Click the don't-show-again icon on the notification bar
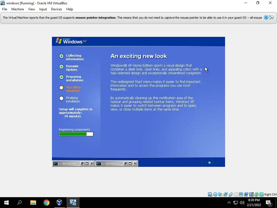277x208 pixels. [271, 17]
